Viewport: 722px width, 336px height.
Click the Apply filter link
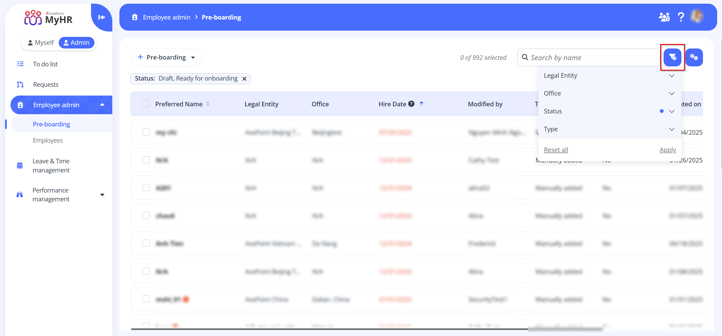668,150
